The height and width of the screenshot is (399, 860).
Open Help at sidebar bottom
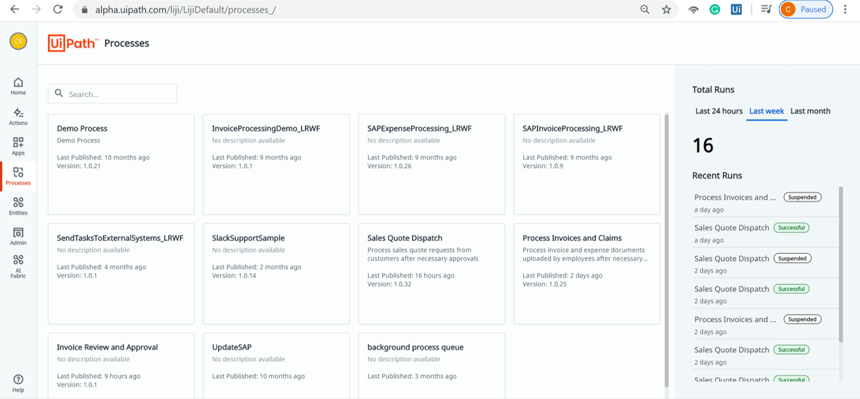click(18, 383)
